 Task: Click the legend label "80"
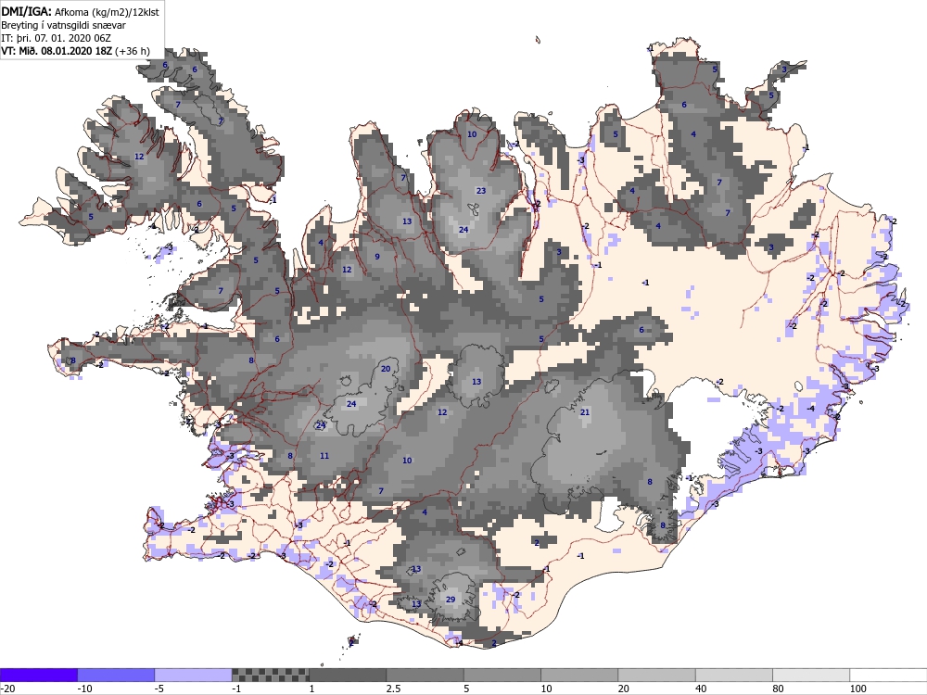778,689
